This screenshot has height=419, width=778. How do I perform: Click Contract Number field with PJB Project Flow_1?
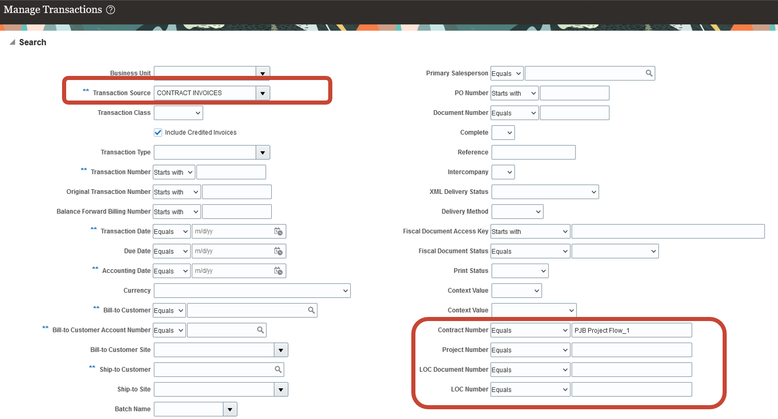point(632,330)
